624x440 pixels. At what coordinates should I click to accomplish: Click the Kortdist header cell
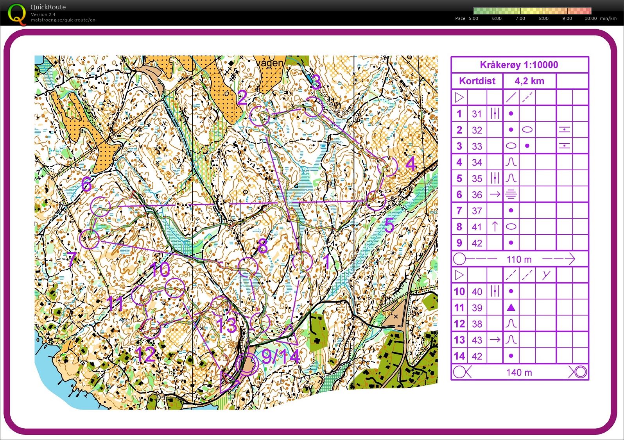click(x=477, y=81)
